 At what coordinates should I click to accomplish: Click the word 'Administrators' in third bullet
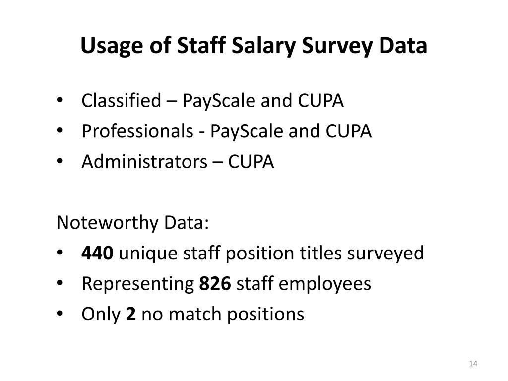click(144, 161)
